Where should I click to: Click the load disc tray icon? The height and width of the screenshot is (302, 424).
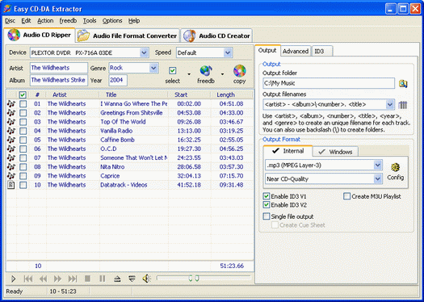(132, 279)
